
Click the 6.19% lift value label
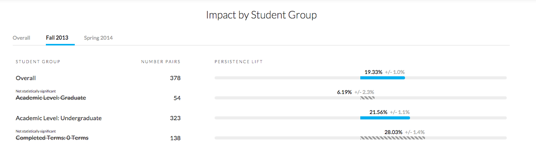(344, 92)
